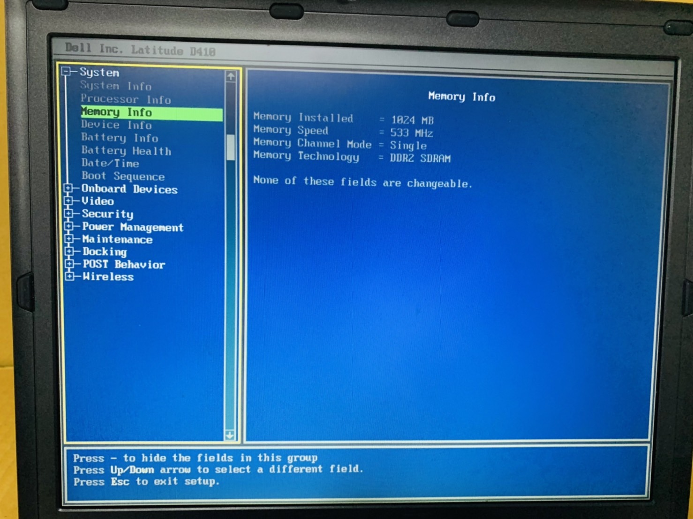Select Processor Info entry
693x519 pixels.
click(x=125, y=99)
